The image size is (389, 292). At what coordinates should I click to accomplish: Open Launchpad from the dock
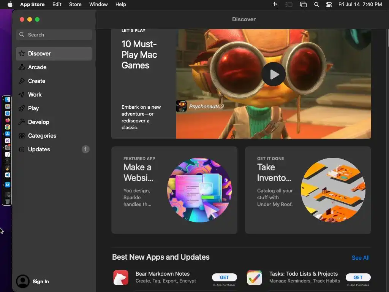[8, 106]
